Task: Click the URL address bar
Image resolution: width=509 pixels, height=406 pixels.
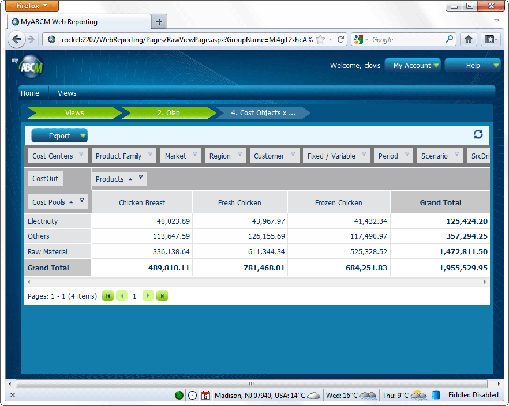Action: [x=187, y=40]
